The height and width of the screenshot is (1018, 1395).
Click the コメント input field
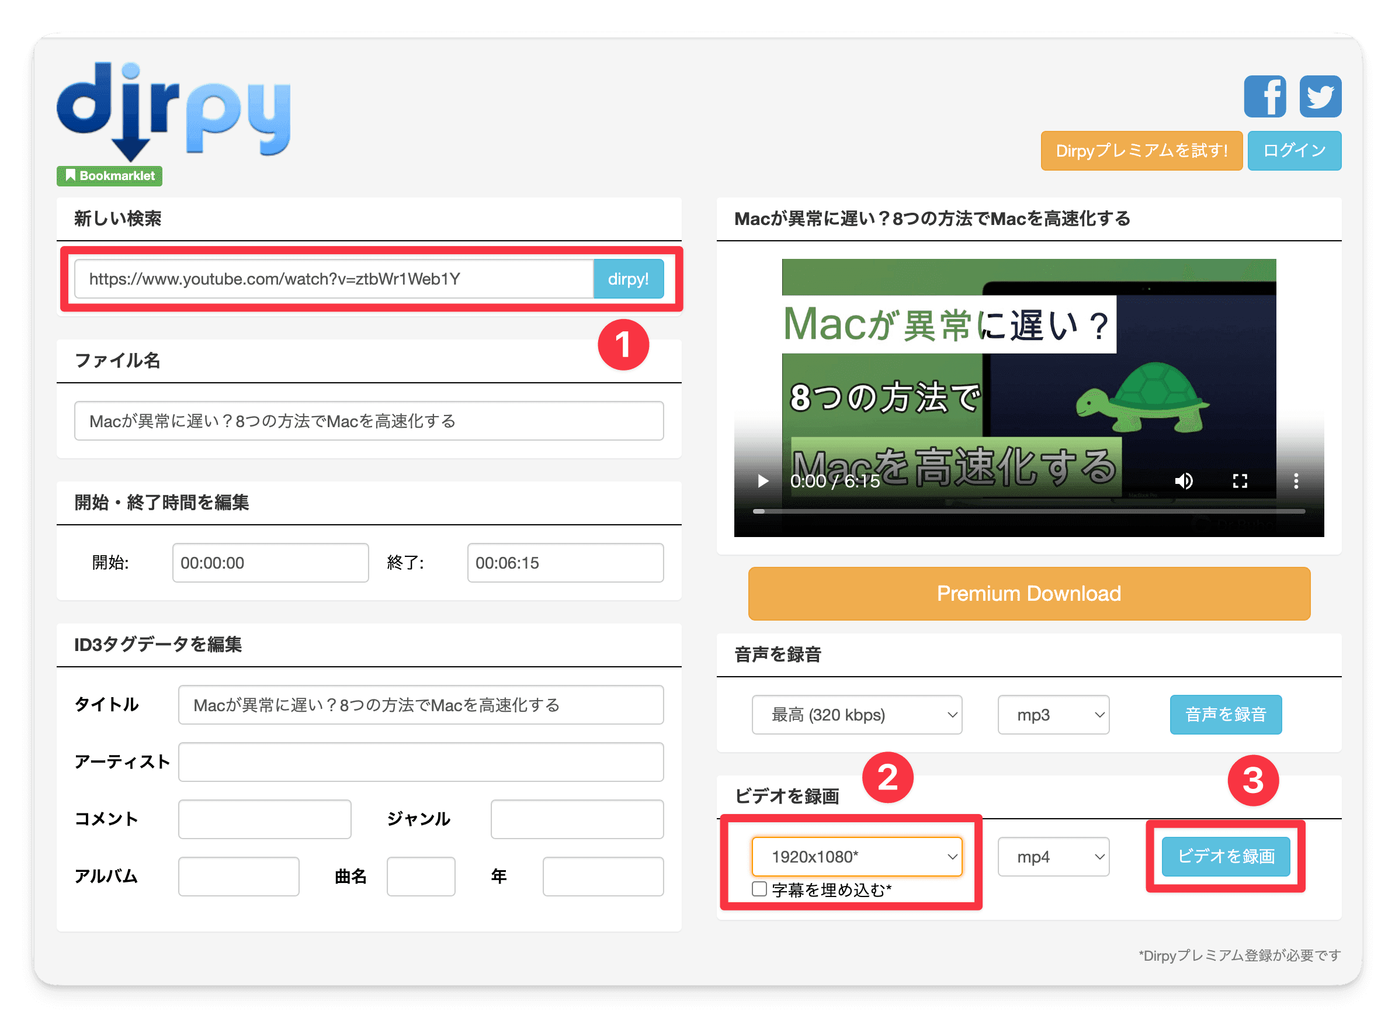(x=265, y=818)
